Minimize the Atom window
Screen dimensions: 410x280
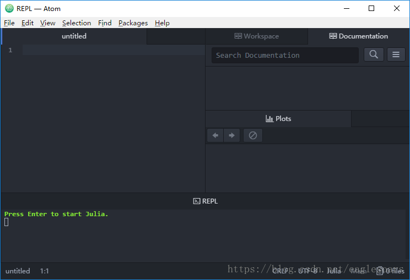click(x=347, y=8)
